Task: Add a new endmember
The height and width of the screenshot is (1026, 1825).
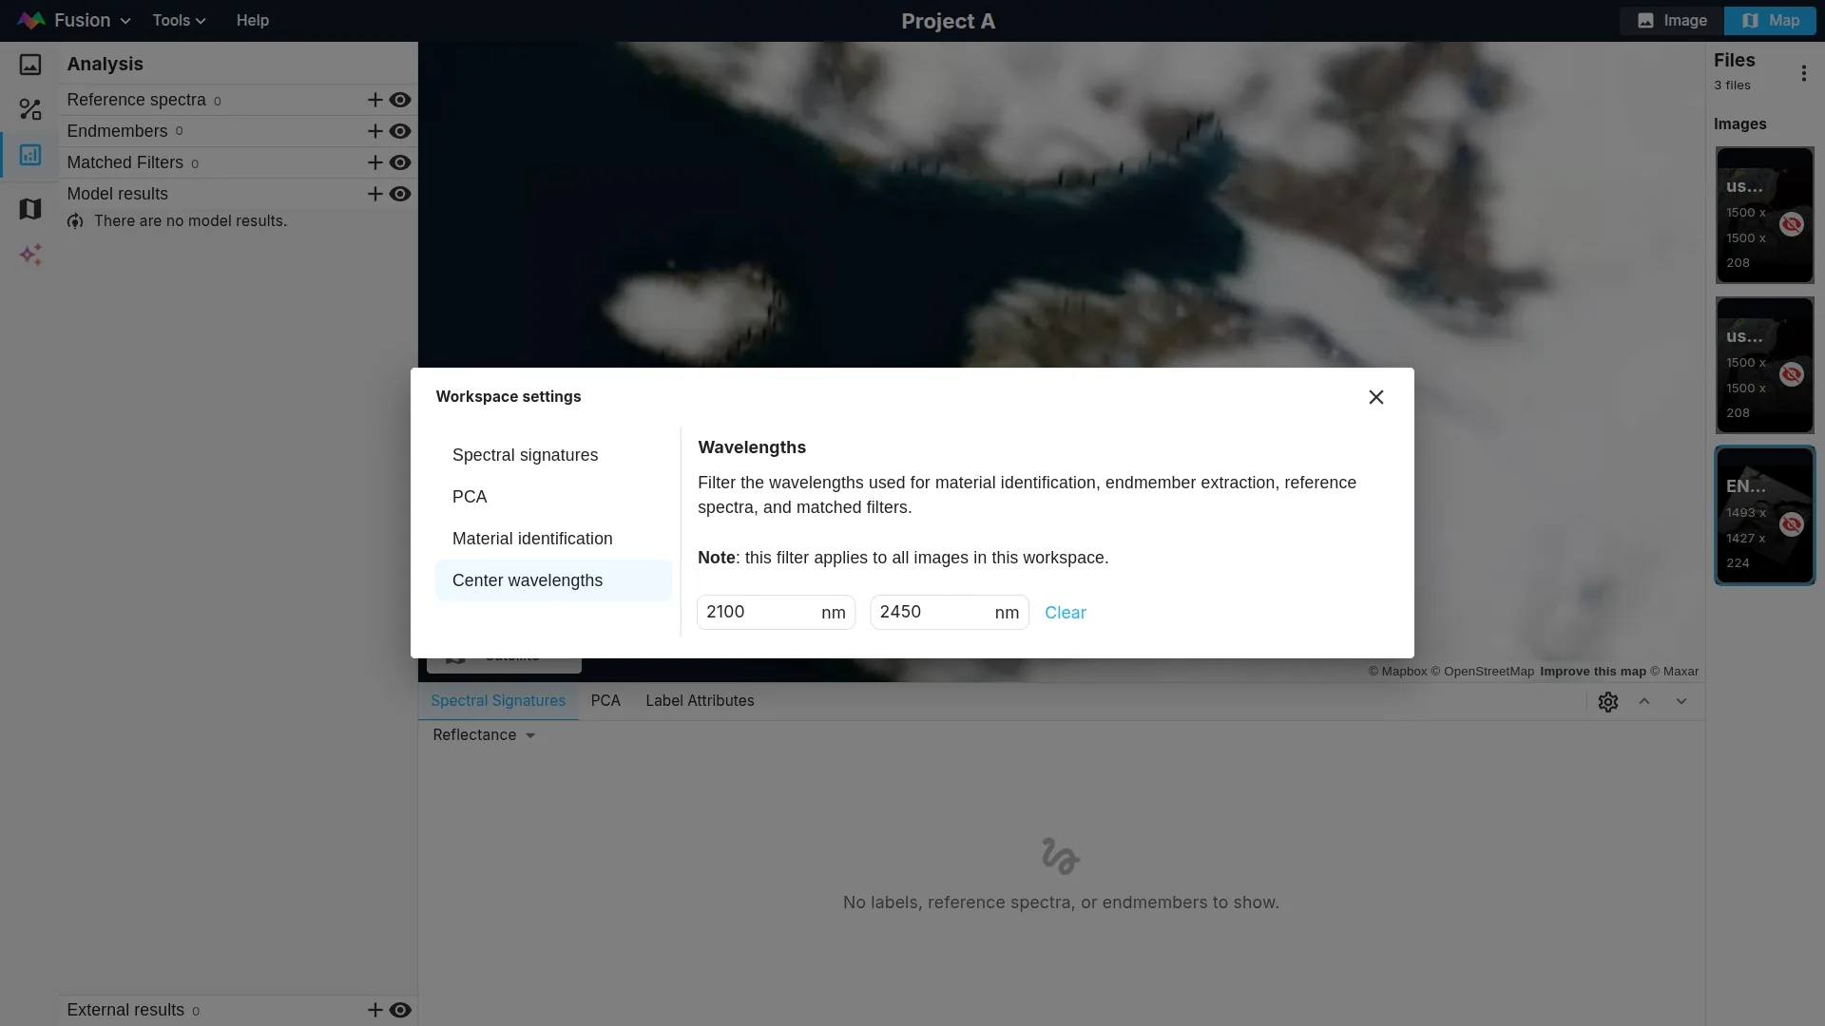Action: tap(375, 131)
